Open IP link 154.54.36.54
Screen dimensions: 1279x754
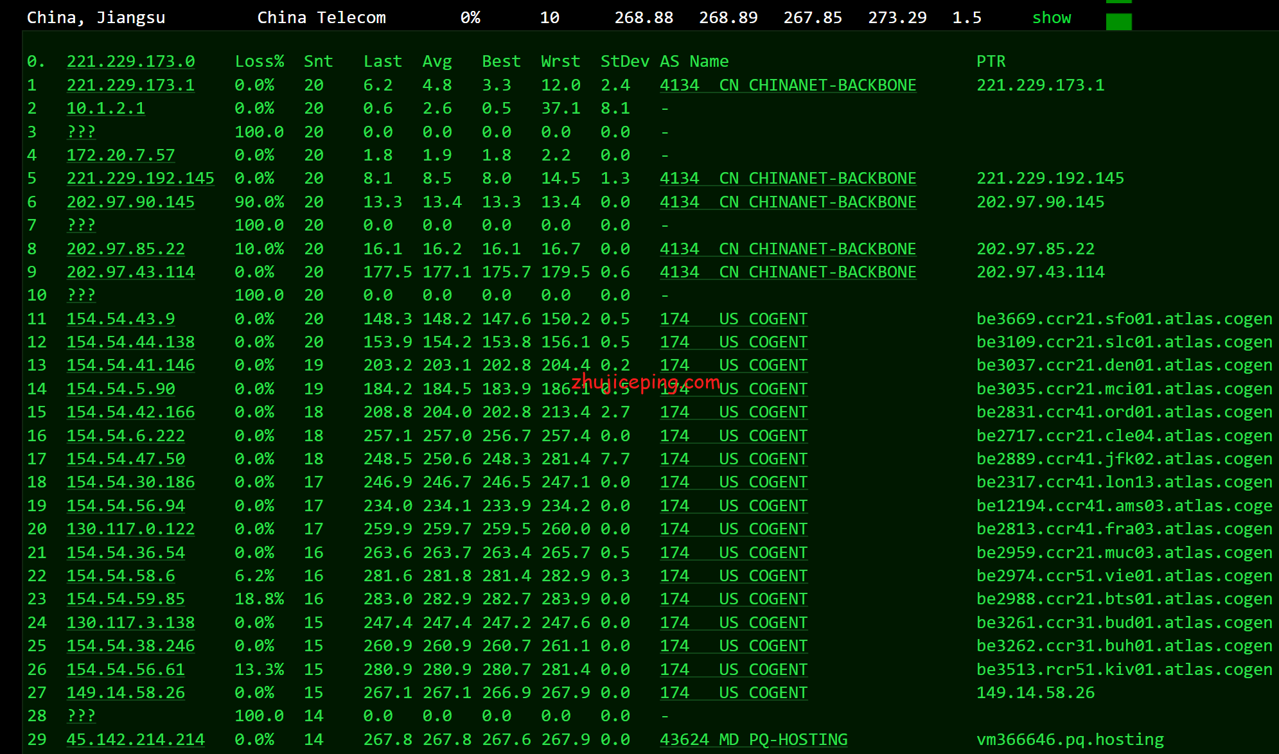(x=126, y=552)
